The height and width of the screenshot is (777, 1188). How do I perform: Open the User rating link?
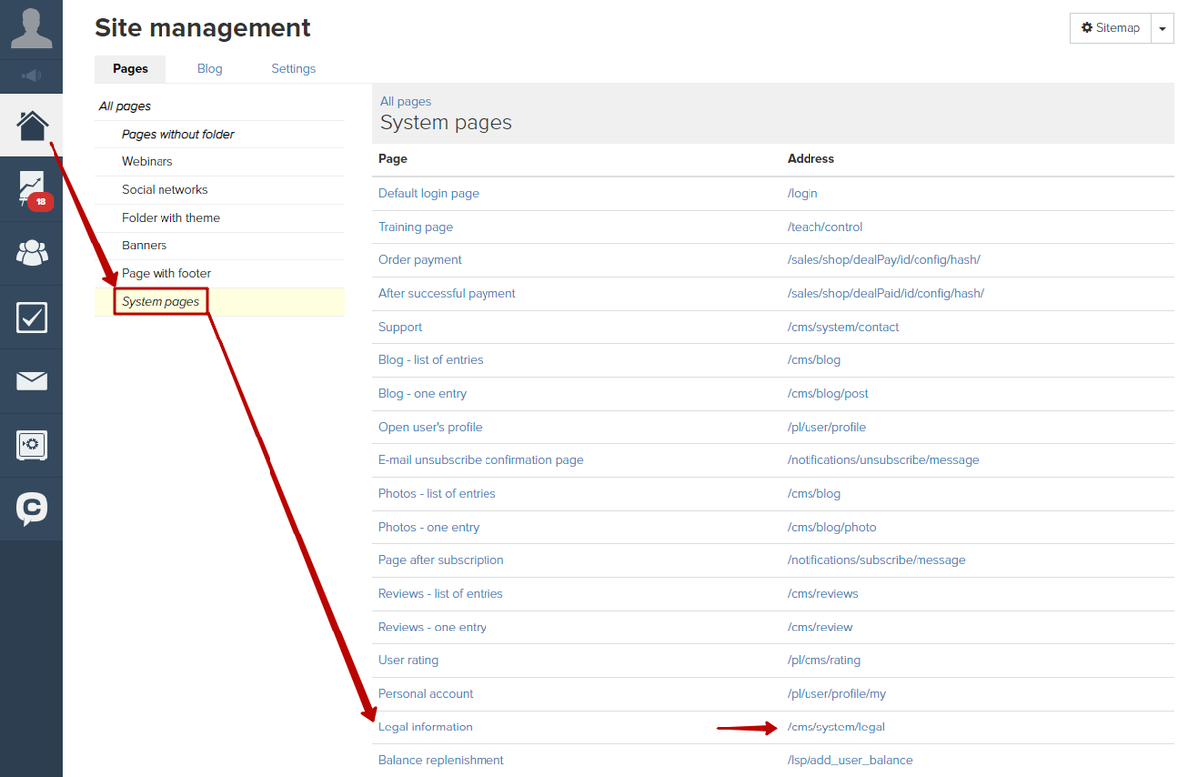pyautogui.click(x=408, y=660)
